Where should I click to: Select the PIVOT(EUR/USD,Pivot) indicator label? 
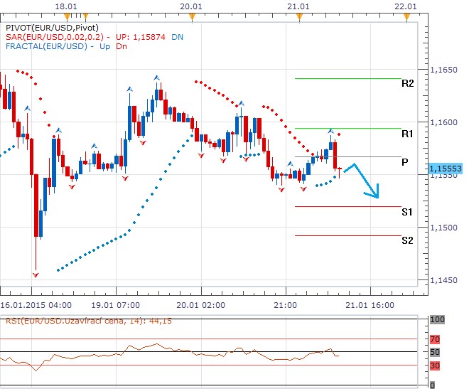point(44,26)
